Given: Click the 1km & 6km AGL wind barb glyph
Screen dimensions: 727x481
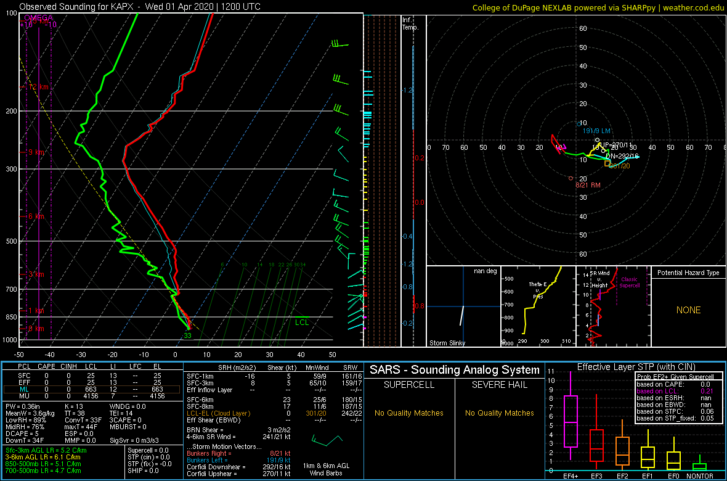Looking at the screenshot, I should [x=327, y=439].
